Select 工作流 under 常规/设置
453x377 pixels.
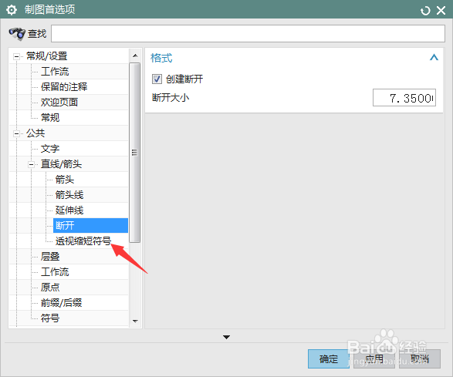pos(55,72)
